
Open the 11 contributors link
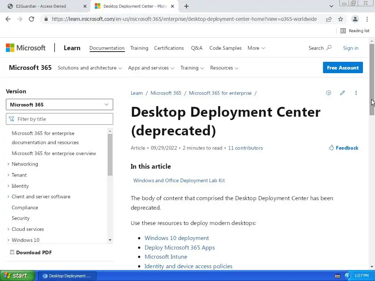click(245, 148)
